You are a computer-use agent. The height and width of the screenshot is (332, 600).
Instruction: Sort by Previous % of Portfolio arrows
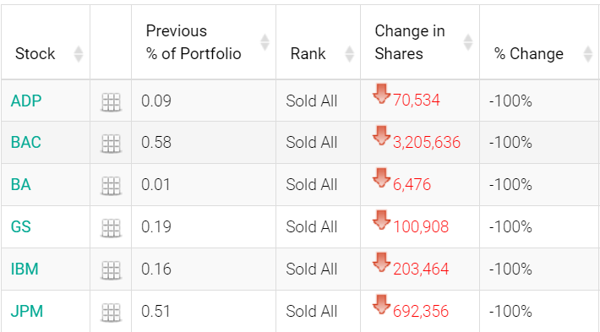click(265, 42)
